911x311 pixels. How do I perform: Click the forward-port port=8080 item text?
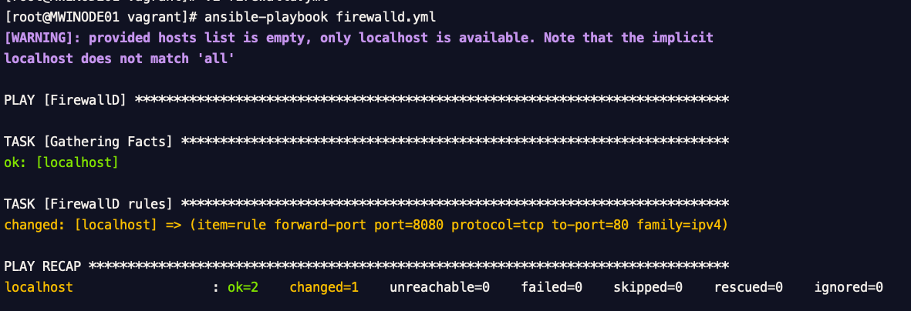tap(358, 225)
